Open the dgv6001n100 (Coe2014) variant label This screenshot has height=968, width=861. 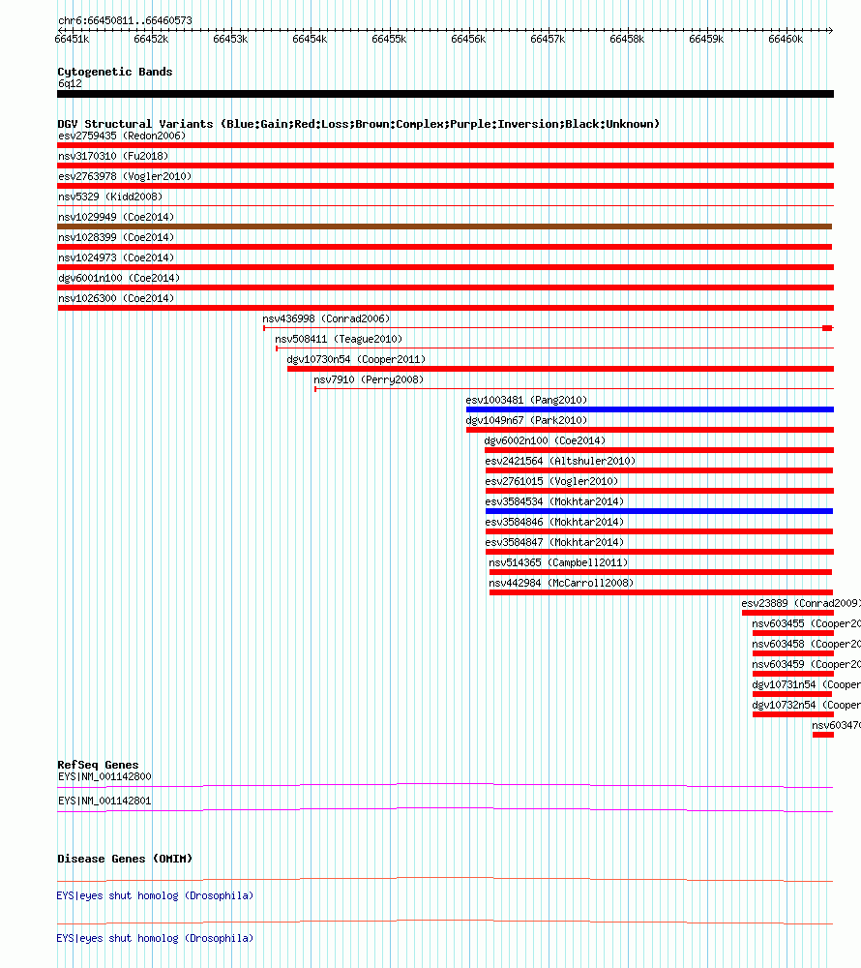[x=119, y=279]
